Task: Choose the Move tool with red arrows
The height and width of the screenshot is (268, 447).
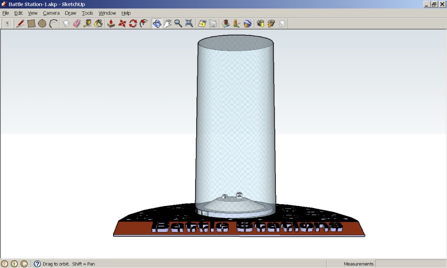Action: (122, 24)
